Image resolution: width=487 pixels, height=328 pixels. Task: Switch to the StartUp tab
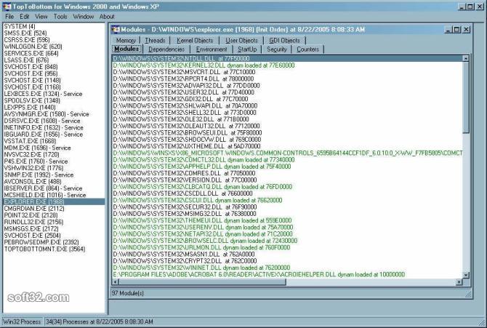247,49
